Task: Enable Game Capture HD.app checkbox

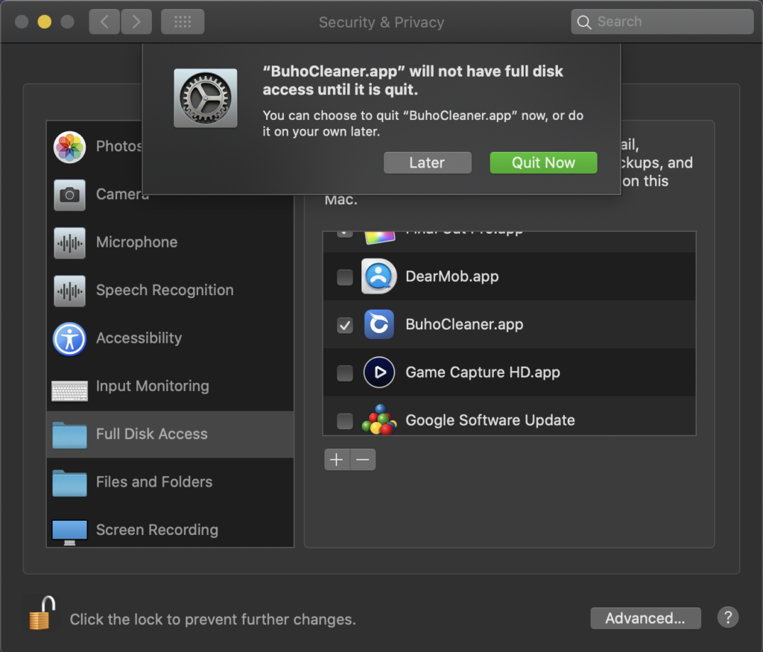Action: coord(345,373)
